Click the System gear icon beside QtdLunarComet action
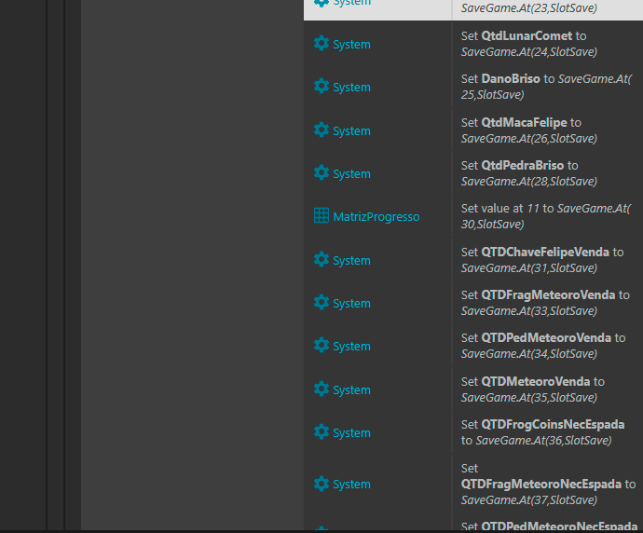 [321, 43]
